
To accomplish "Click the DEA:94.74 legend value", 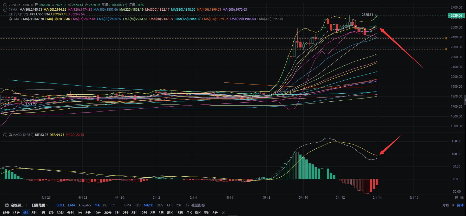I will point(57,135).
